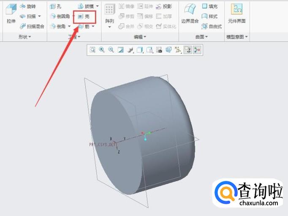This screenshot has height=216, width=288.
Task: Select the Thicken (加厚) tool
Action: coord(164,16)
